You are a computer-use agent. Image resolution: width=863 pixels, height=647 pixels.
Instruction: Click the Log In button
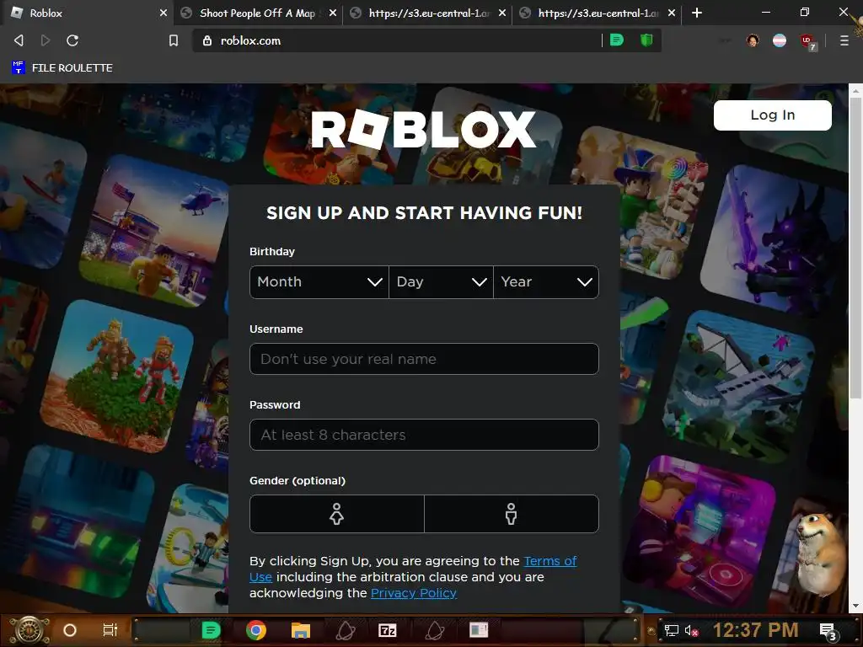(x=772, y=115)
